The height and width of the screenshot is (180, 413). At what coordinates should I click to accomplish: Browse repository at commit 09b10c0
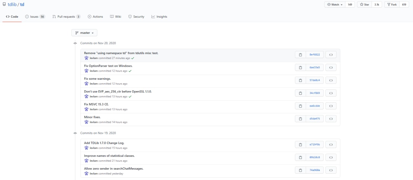coord(331,157)
